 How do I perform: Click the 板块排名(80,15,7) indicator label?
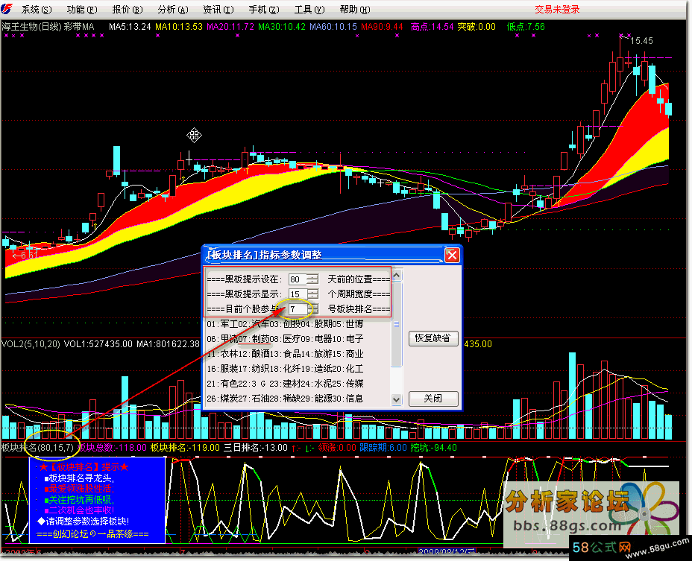[x=37, y=448]
